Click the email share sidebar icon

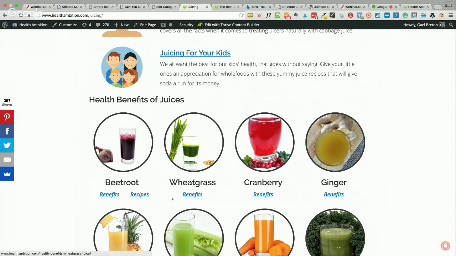point(7,160)
